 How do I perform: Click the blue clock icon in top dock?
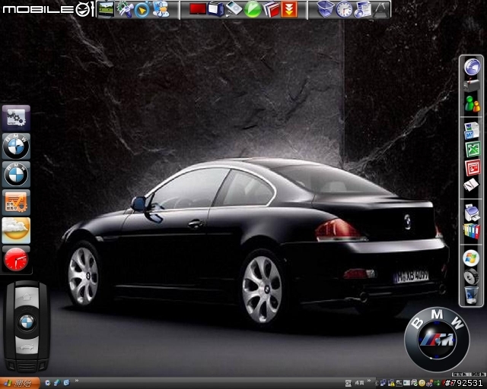pyautogui.click(x=345, y=10)
